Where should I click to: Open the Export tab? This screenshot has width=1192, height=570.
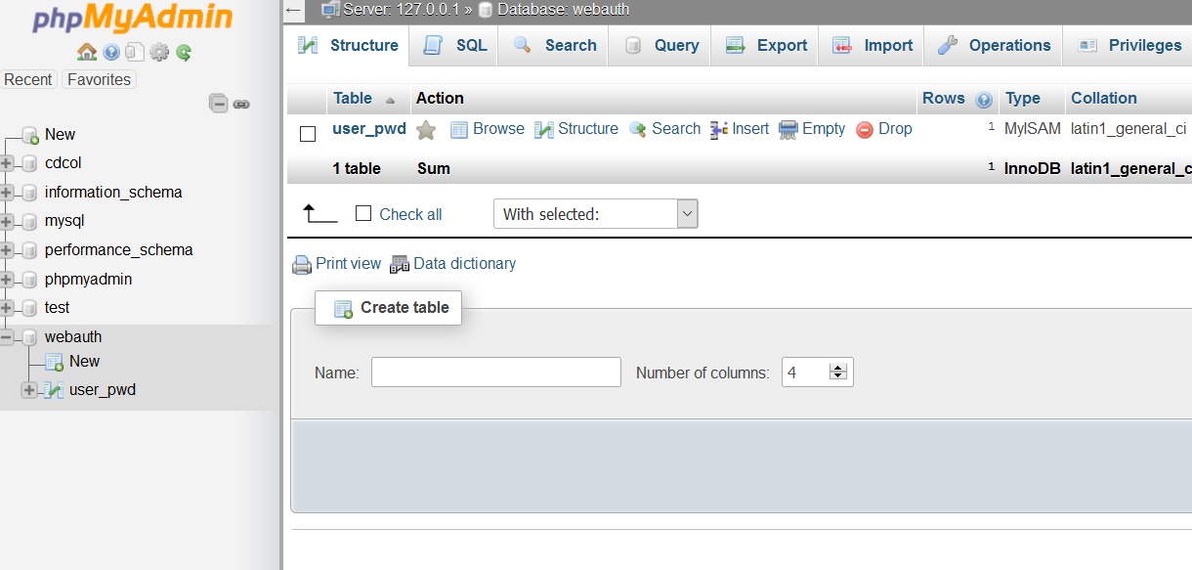pyautogui.click(x=766, y=46)
